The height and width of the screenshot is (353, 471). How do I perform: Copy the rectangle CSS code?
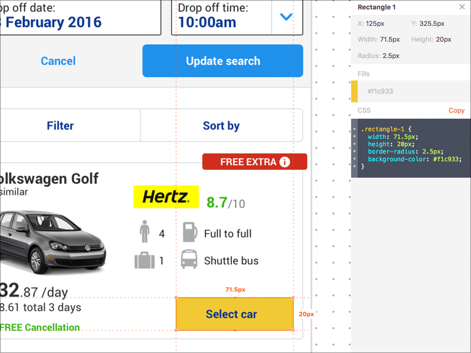click(x=457, y=110)
